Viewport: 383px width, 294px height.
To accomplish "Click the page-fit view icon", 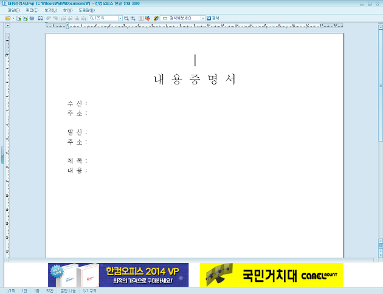I will [x=141, y=18].
